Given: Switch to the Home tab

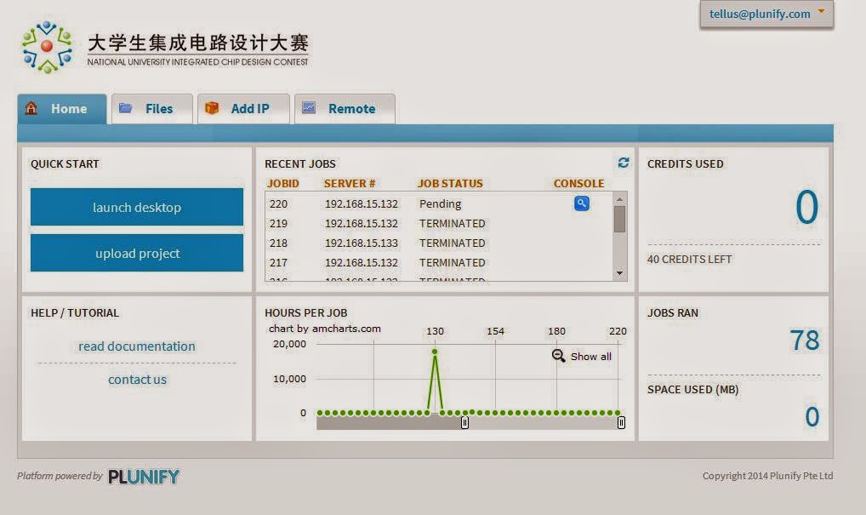Looking at the screenshot, I should tap(62, 109).
